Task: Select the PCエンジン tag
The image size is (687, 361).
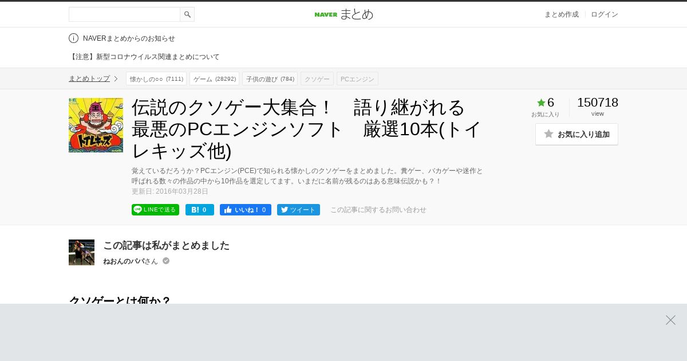Action: coord(357,79)
